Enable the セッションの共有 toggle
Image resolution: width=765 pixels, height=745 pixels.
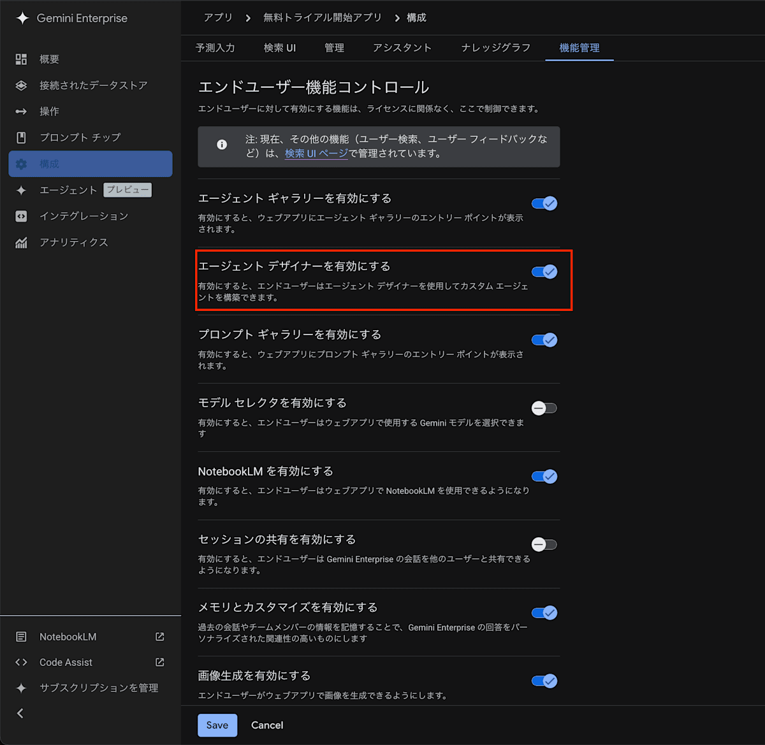[x=544, y=544]
